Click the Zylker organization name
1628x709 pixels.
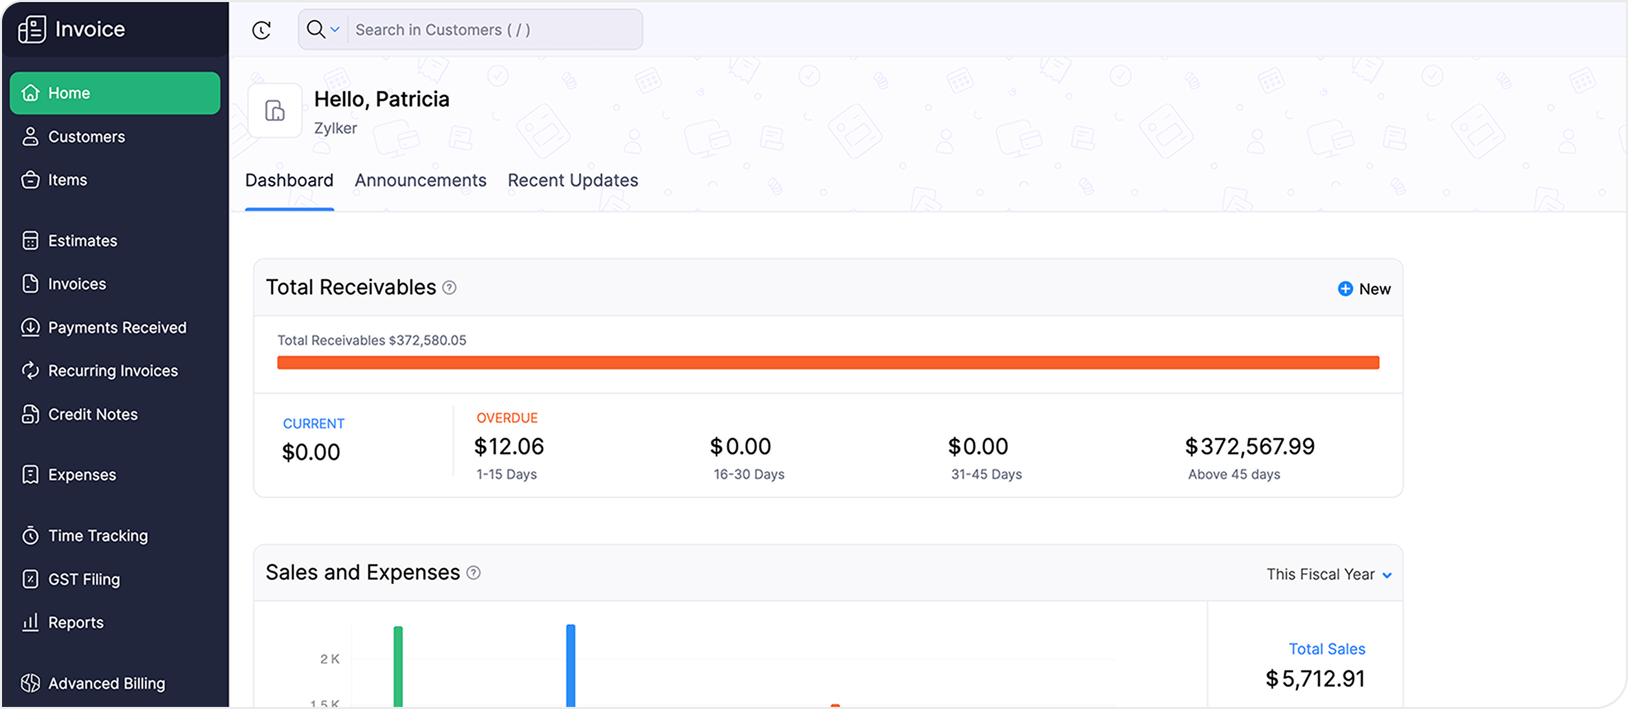coord(335,128)
